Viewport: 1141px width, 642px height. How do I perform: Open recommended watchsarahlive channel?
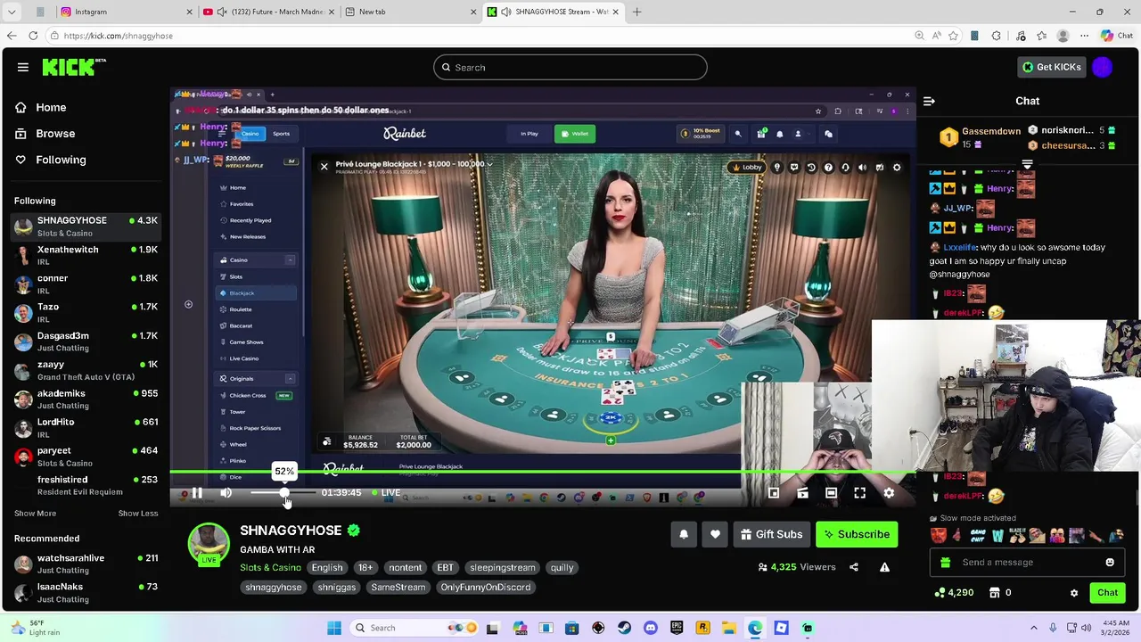pyautogui.click(x=85, y=564)
